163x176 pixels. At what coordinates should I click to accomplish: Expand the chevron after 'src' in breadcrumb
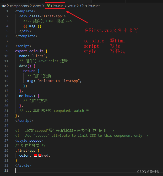tap(8, 6)
